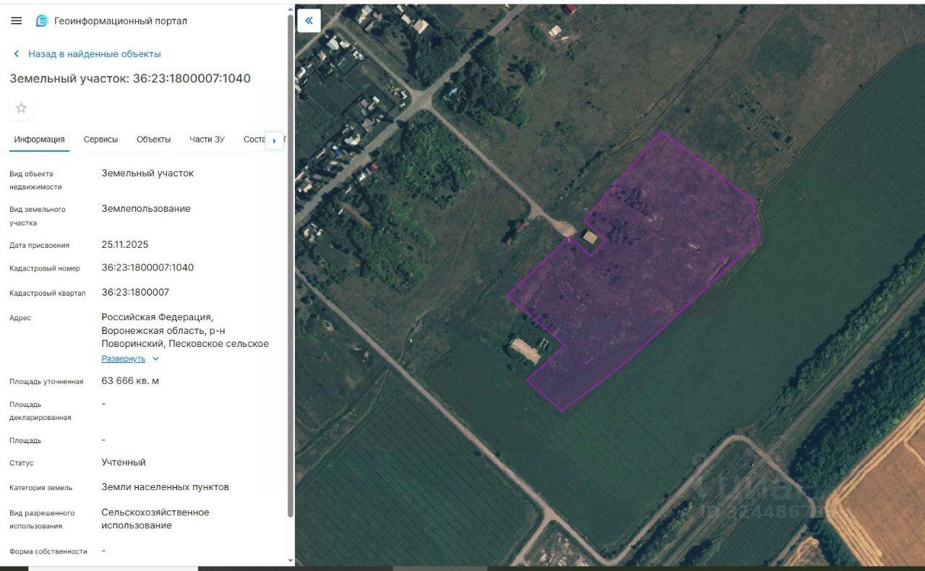Screen dimensions: 925x571
Task: Click the Категория земель label
Action: pyautogui.click(x=40, y=487)
